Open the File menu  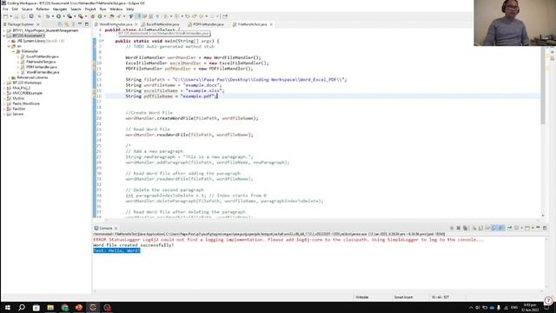tap(5, 10)
